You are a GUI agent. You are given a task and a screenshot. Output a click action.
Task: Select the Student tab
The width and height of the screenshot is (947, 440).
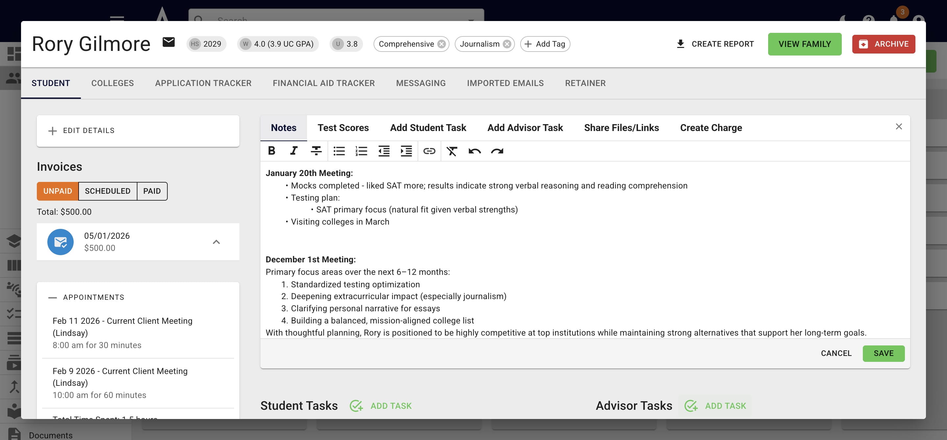point(51,83)
